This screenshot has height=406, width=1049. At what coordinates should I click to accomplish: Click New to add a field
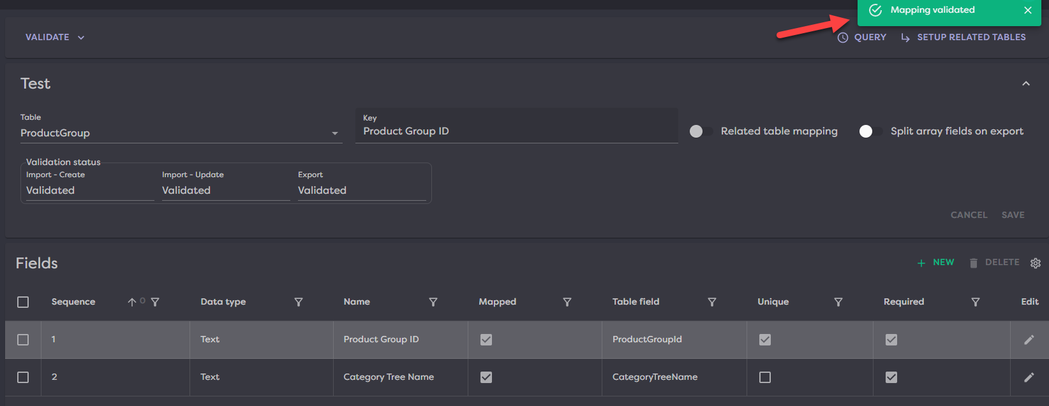pos(935,263)
